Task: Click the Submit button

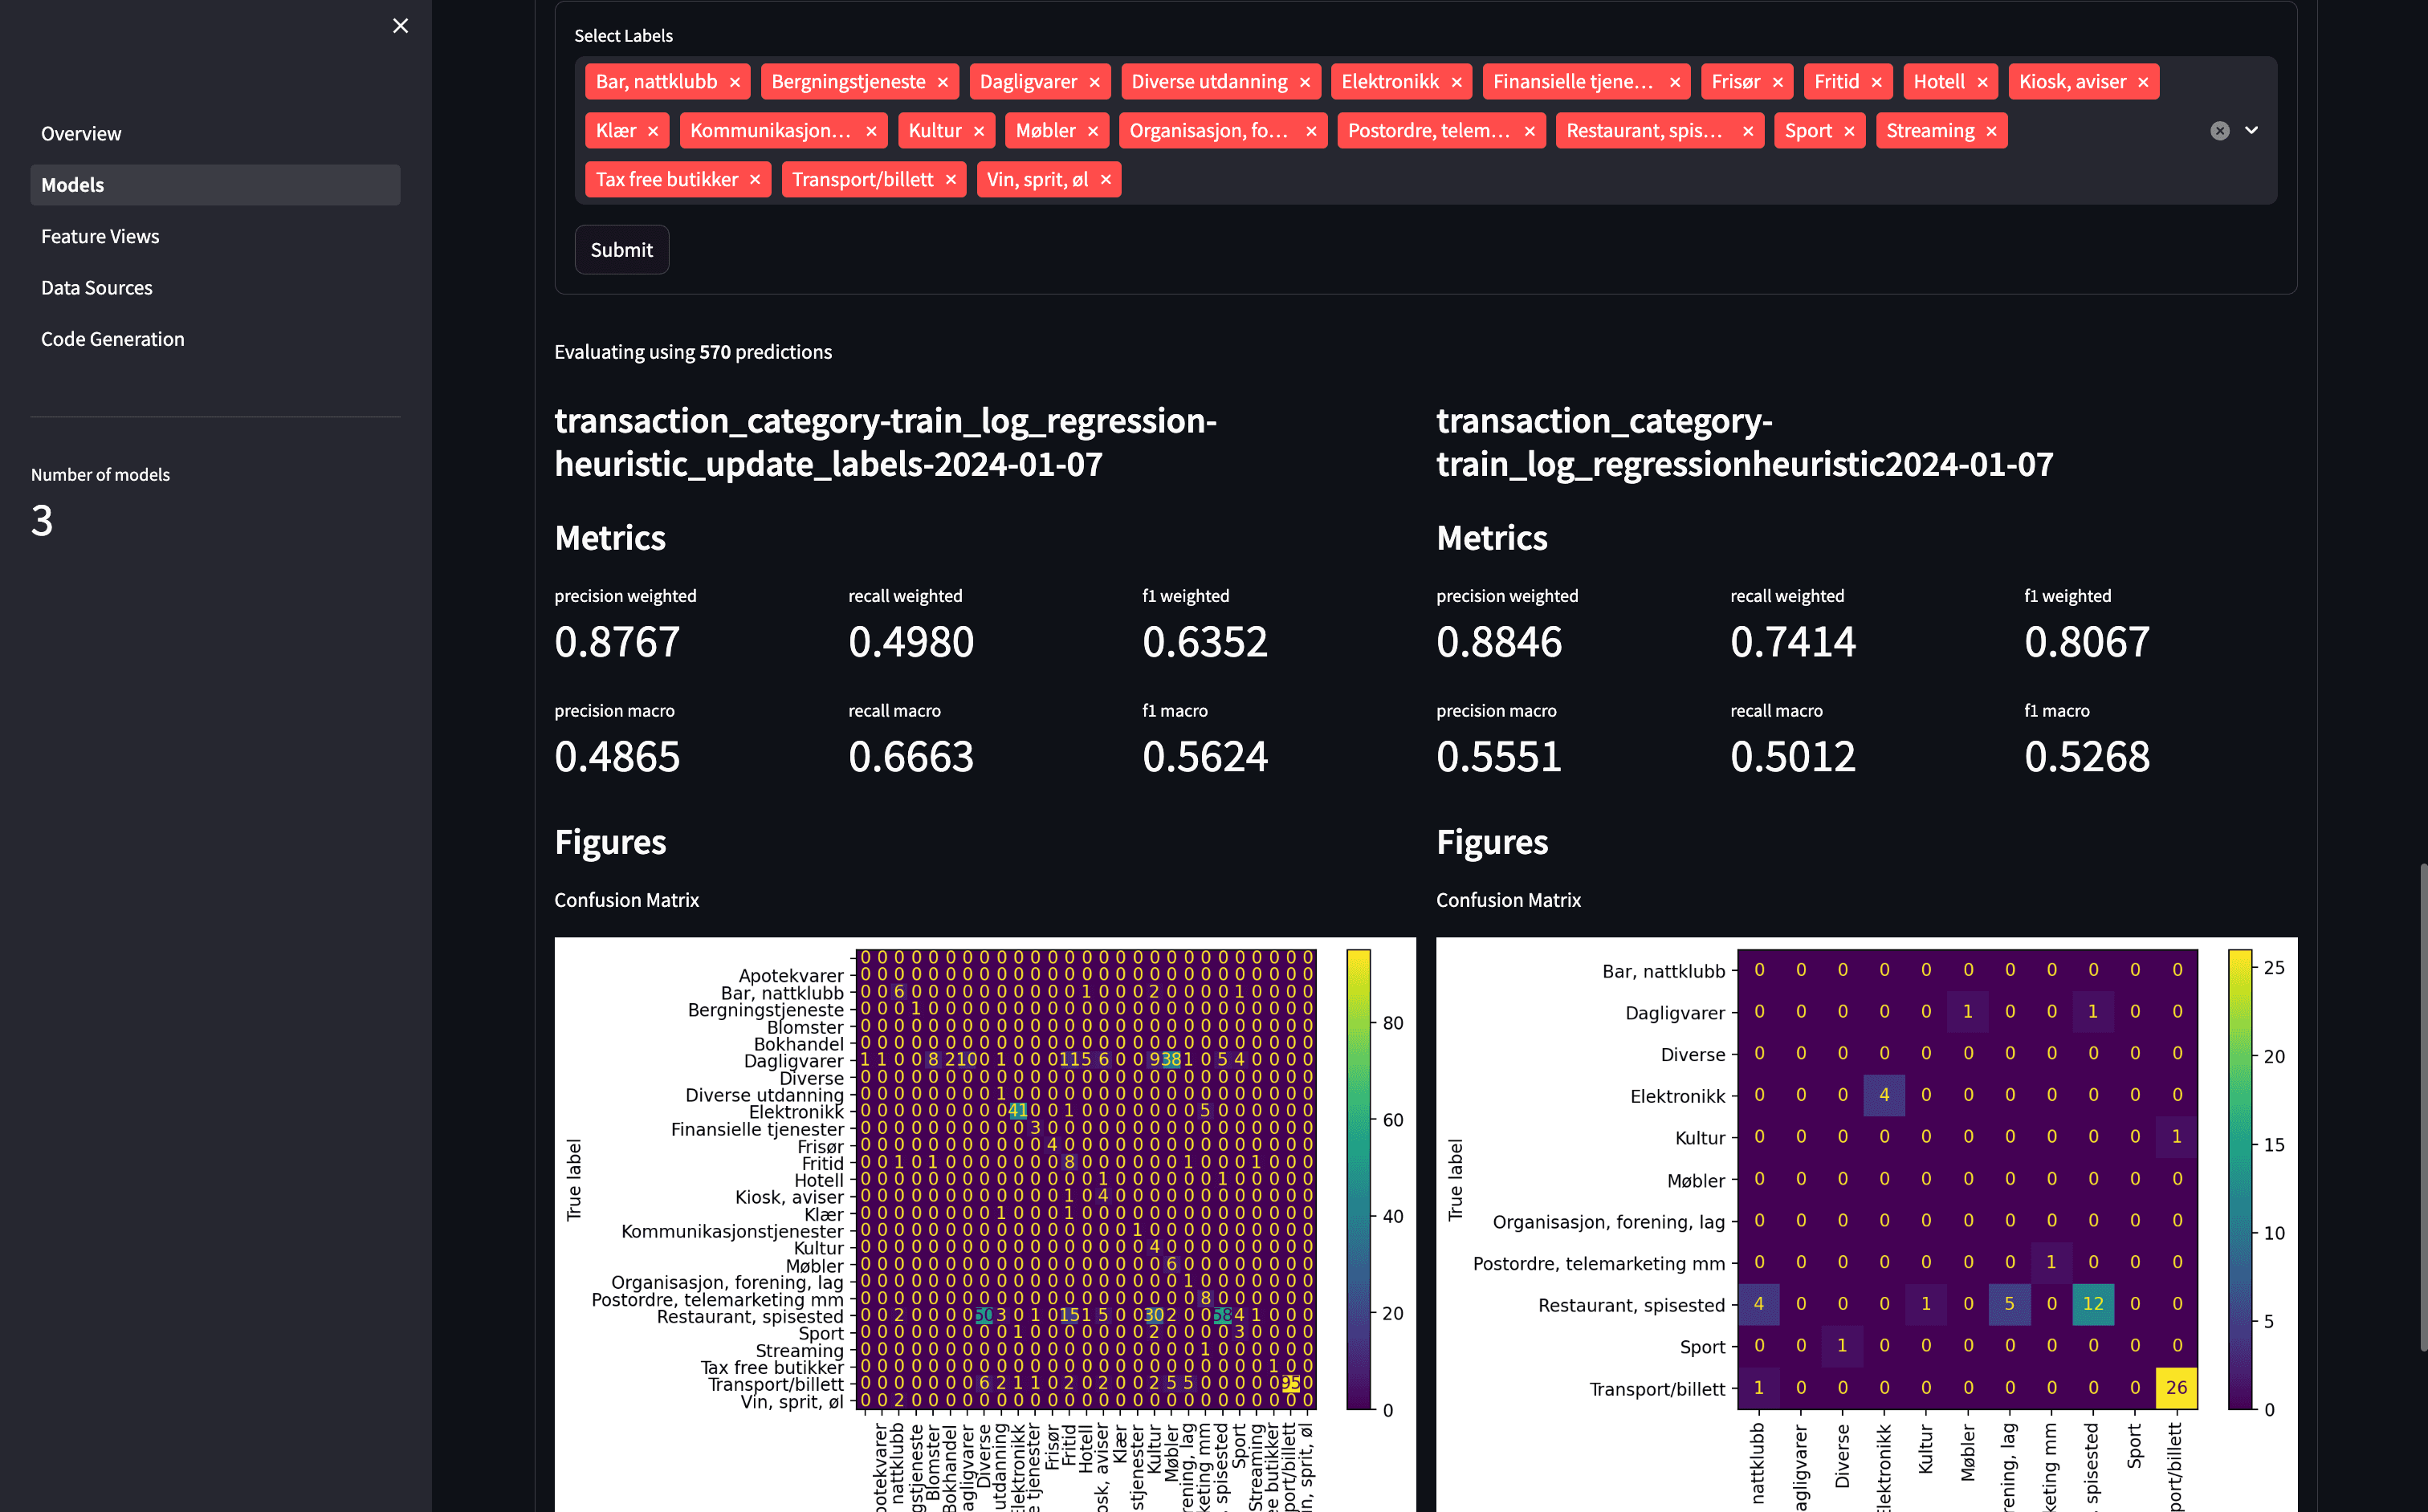Action: 621,250
